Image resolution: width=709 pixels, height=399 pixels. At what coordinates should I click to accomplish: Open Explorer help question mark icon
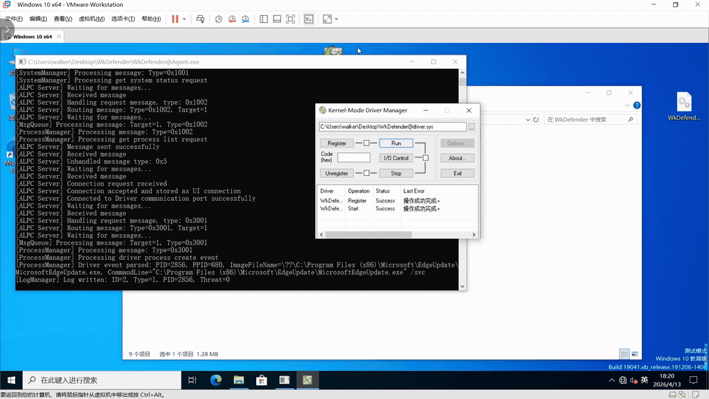click(x=637, y=105)
